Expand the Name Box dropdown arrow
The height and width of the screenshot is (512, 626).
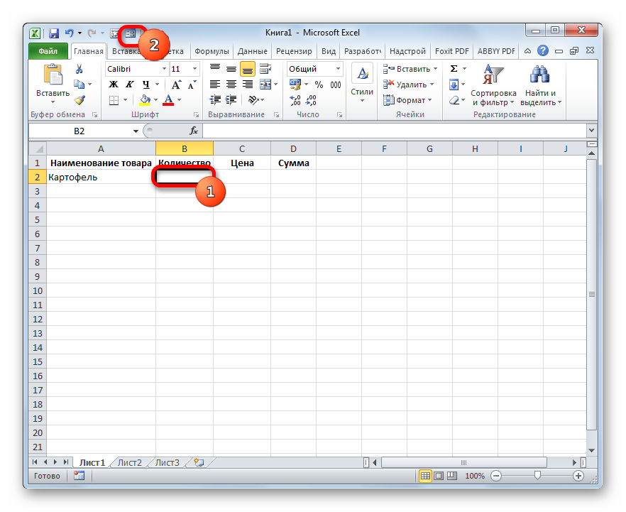[x=136, y=131]
